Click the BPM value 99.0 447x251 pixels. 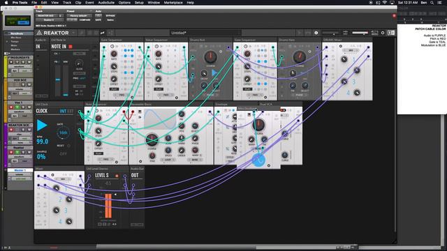click(x=42, y=142)
